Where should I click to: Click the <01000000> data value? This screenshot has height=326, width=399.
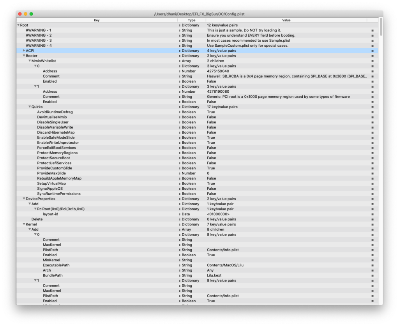click(x=218, y=214)
